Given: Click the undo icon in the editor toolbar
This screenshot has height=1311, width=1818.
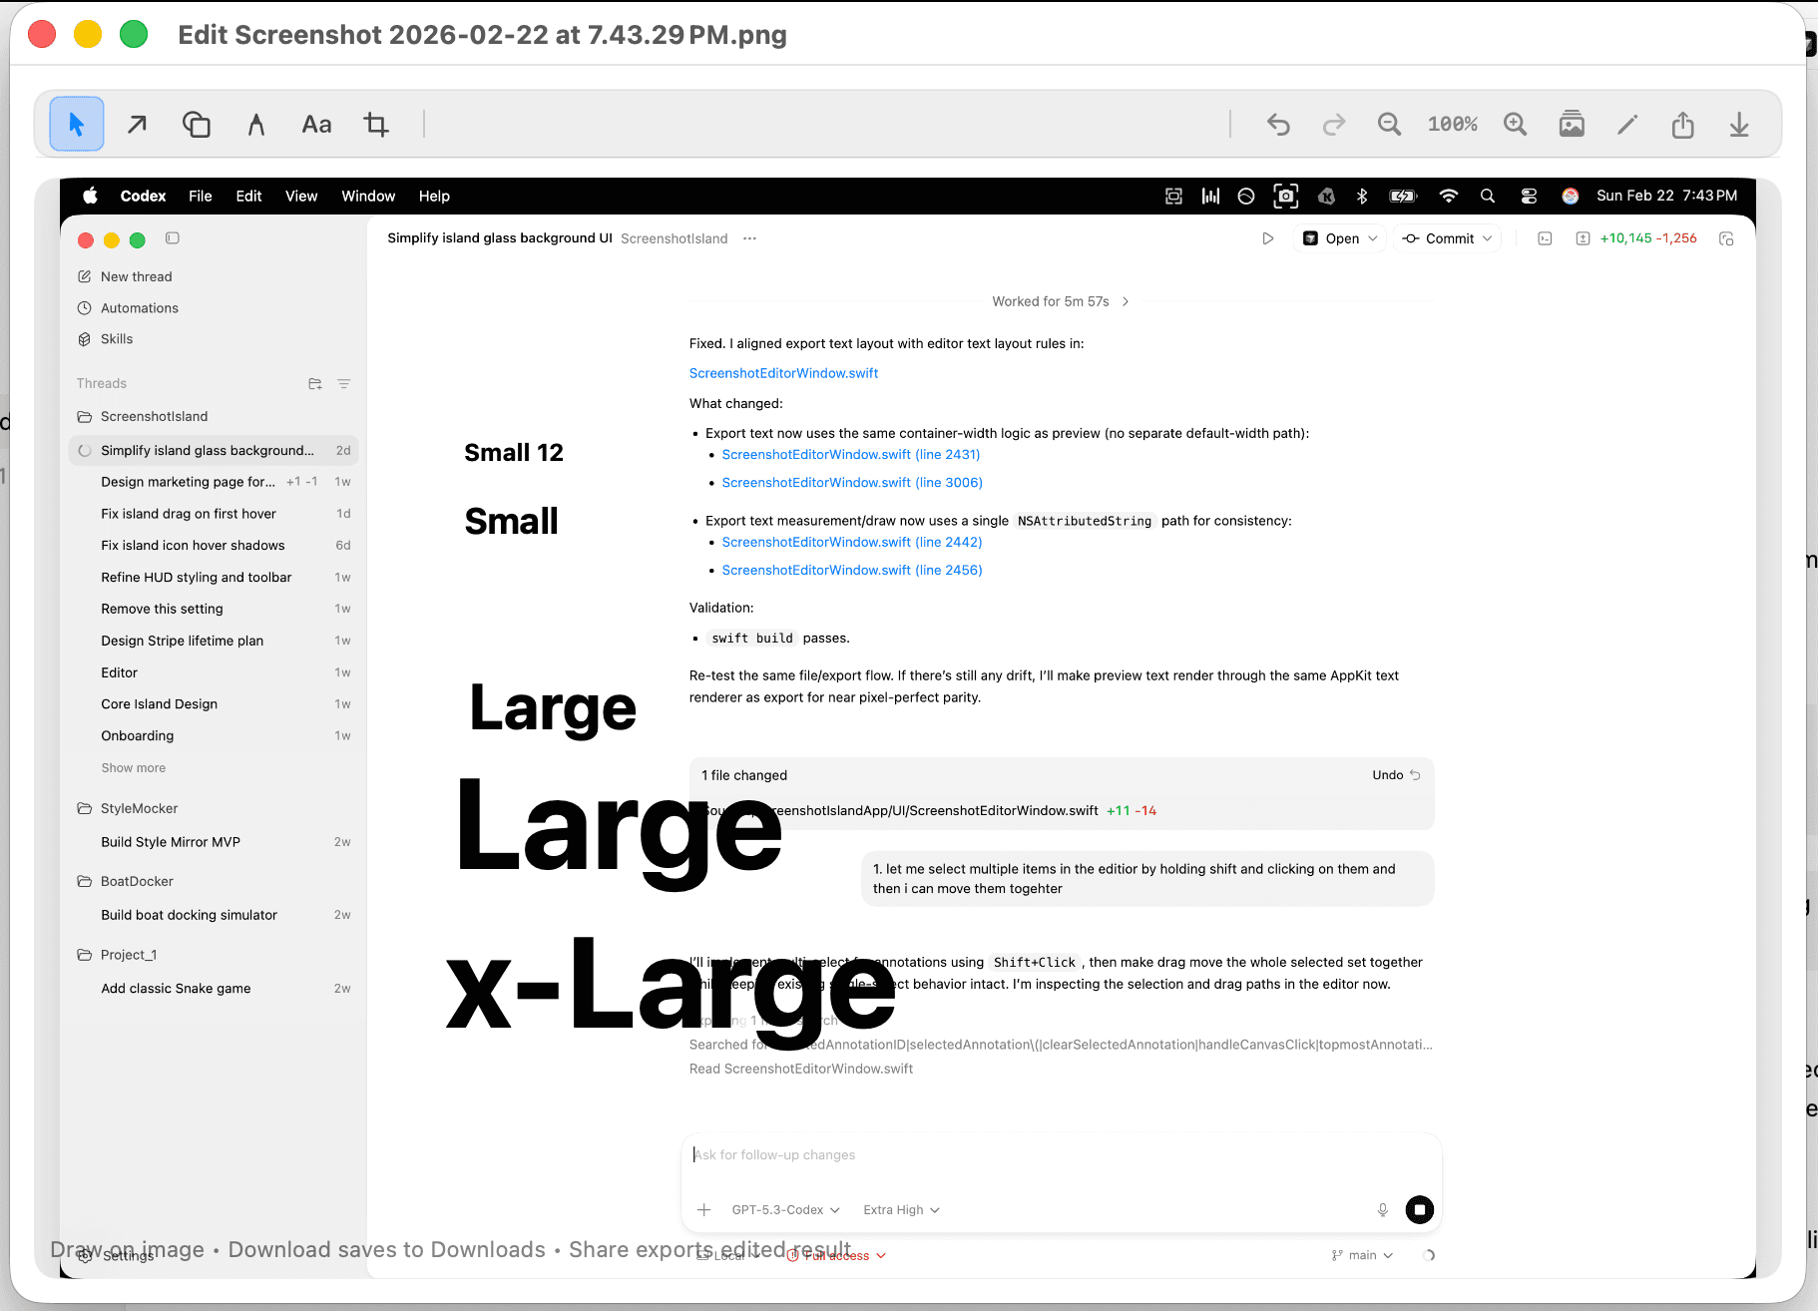Looking at the screenshot, I should (1278, 124).
